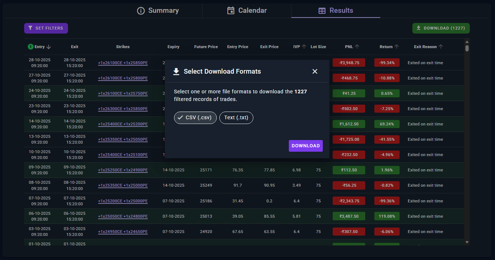Click the table icon beside Results tab

tap(322, 11)
